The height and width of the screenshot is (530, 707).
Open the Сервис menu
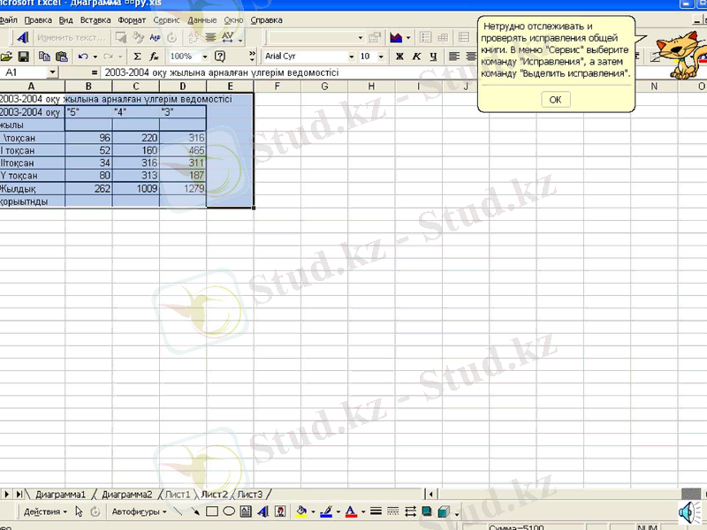pos(164,19)
